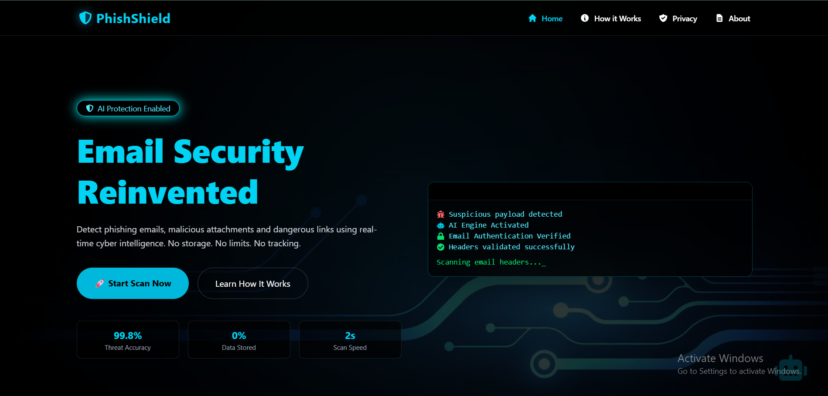
Task: Click the green checkmark for headers validated
Action: coord(440,247)
